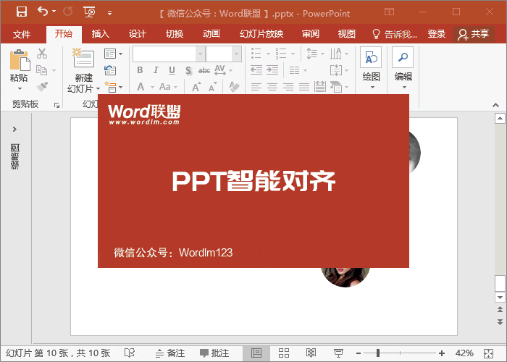
Task: Save the presentation with floppy disk icon
Action: pyautogui.click(x=22, y=12)
